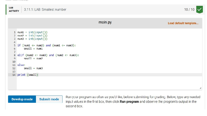Click line number 14 in gutter
The width and height of the screenshot is (207, 116).
[14, 75]
